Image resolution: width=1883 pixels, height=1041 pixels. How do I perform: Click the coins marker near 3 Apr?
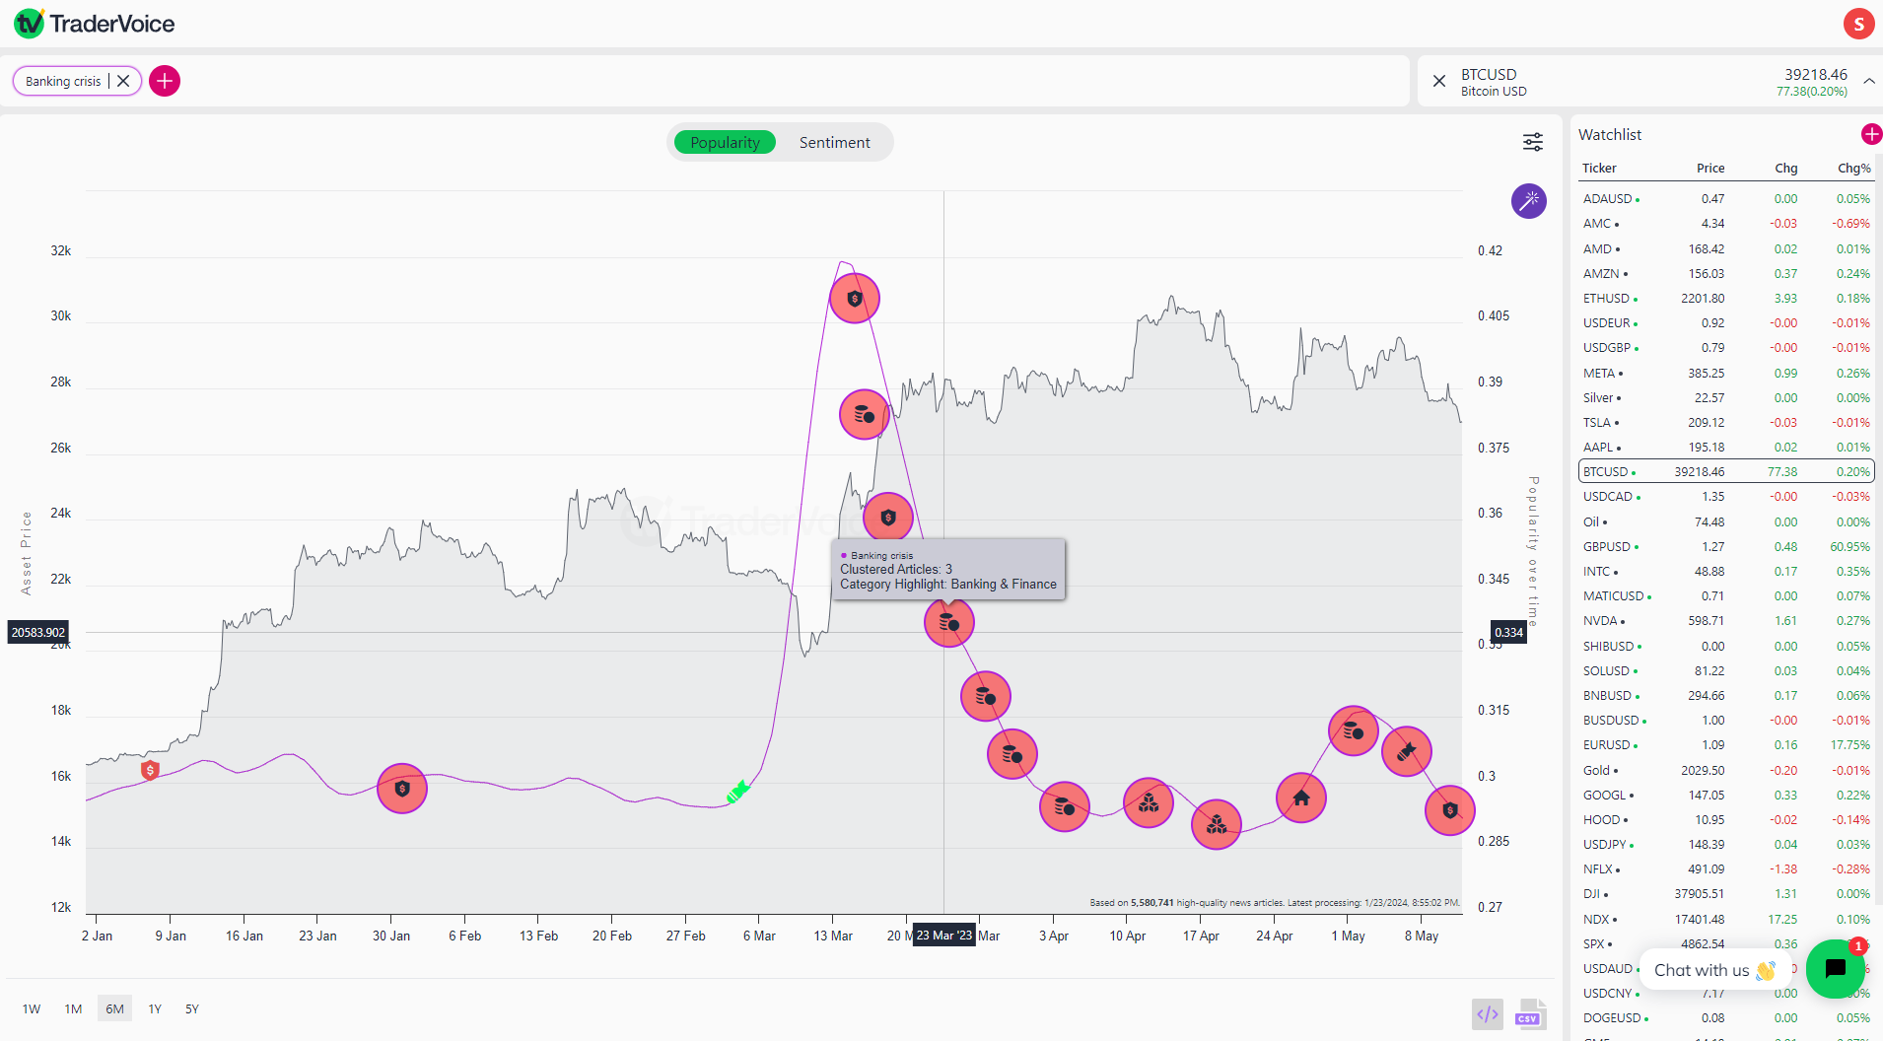point(1065,806)
